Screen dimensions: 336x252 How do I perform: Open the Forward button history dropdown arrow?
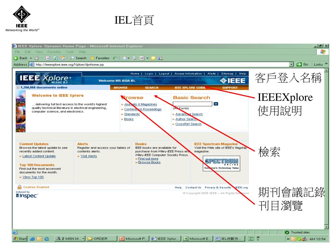click(x=42, y=58)
